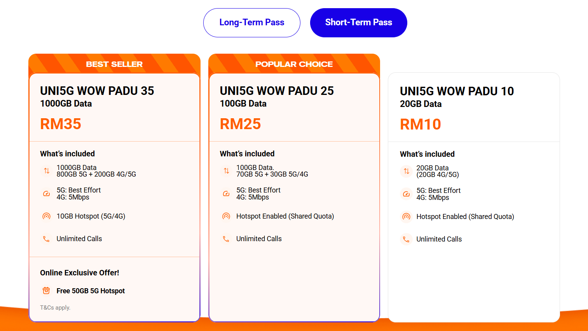Click the speed gauge icon in PADU 35

tap(47, 193)
